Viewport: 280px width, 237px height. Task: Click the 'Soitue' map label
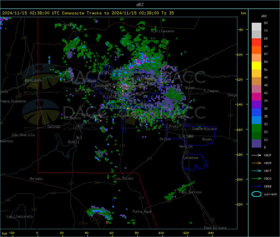(x=165, y=139)
